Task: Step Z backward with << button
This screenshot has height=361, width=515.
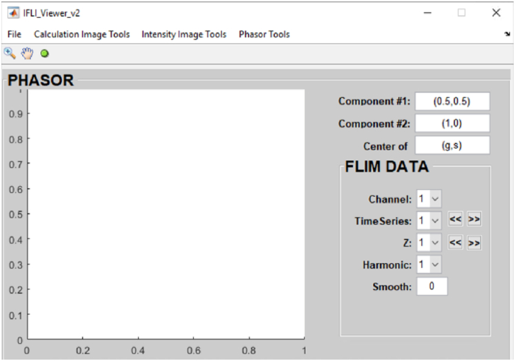Action: [x=455, y=243]
